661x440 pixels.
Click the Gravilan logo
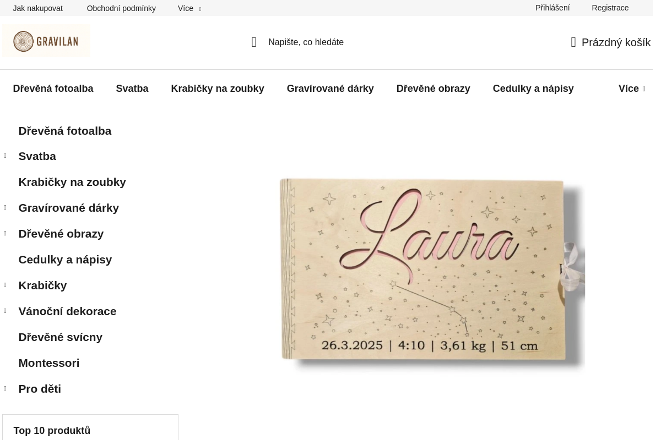(46, 41)
